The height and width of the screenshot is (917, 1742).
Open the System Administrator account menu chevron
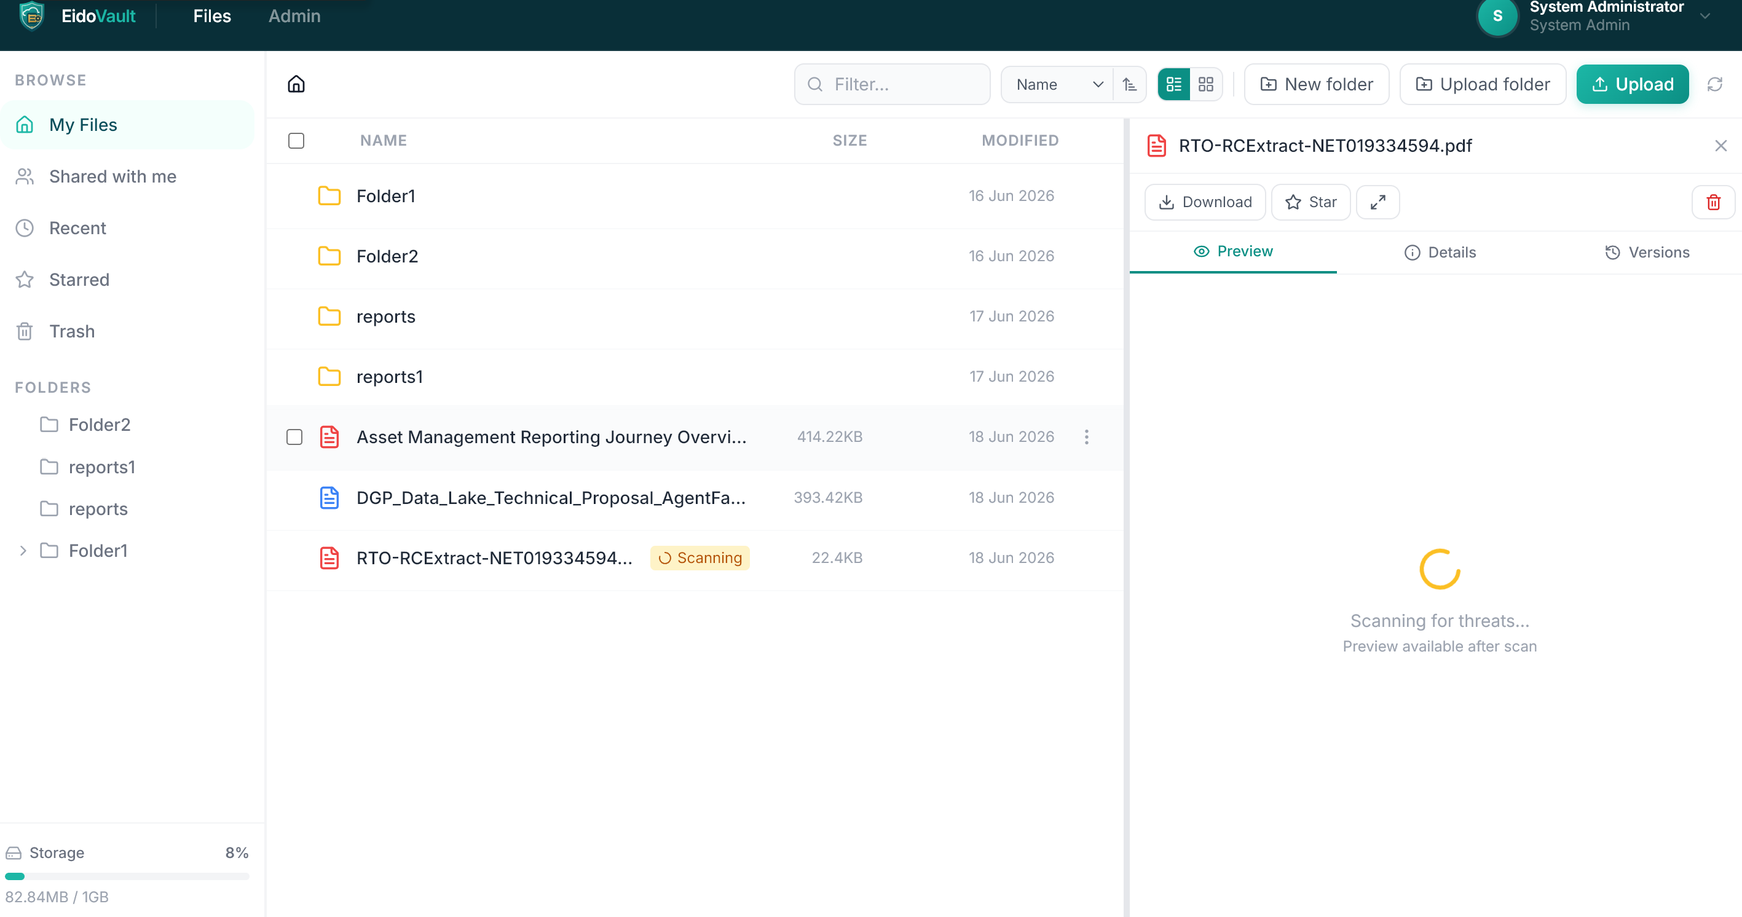(x=1705, y=15)
